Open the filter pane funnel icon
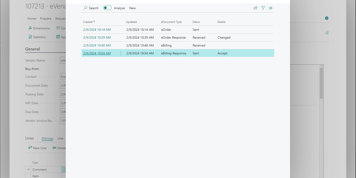The image size is (356, 178). click(x=263, y=8)
